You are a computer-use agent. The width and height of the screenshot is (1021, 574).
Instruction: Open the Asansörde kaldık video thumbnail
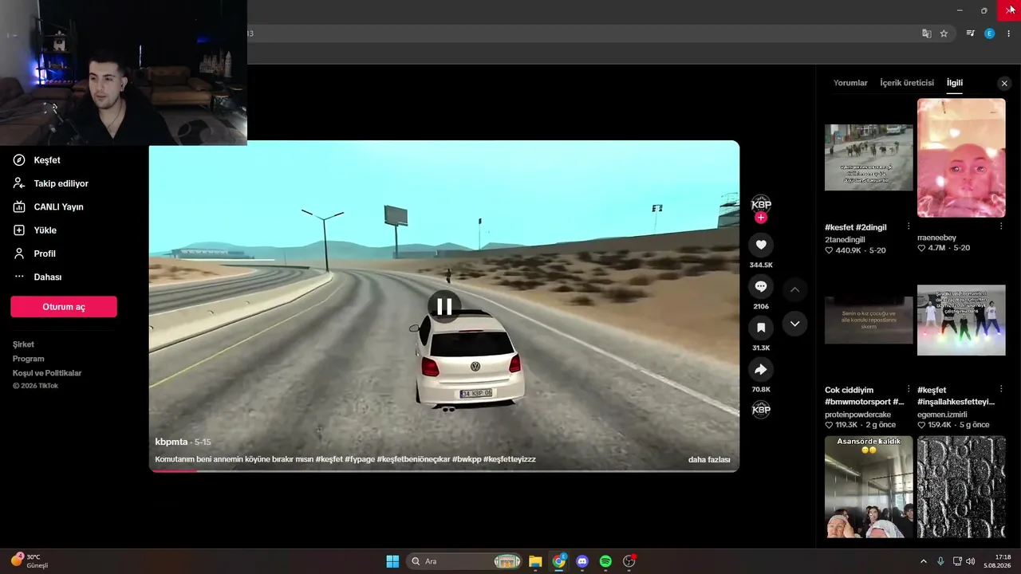[x=869, y=487]
